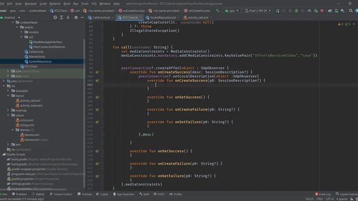The image size is (358, 201).
Task: Click the red Stop button in toolbar
Action: tap(322, 11)
